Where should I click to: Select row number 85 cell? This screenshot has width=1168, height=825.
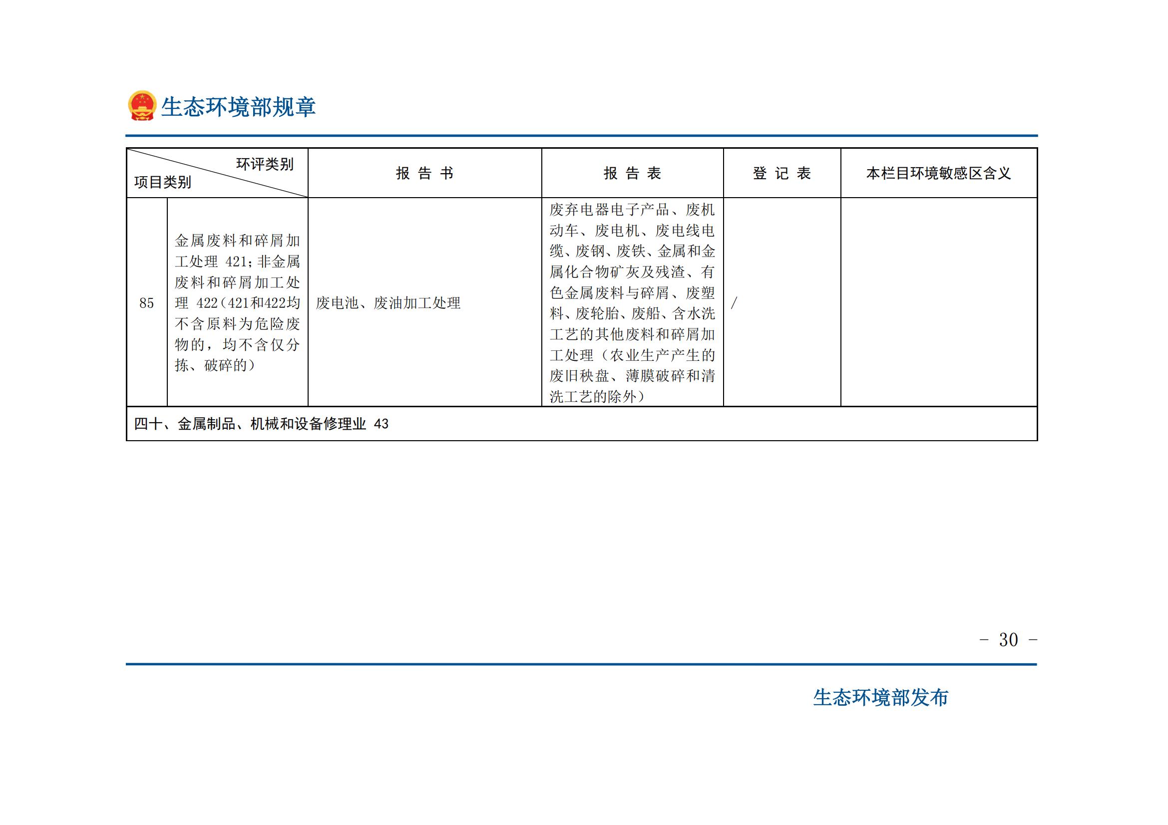click(146, 303)
